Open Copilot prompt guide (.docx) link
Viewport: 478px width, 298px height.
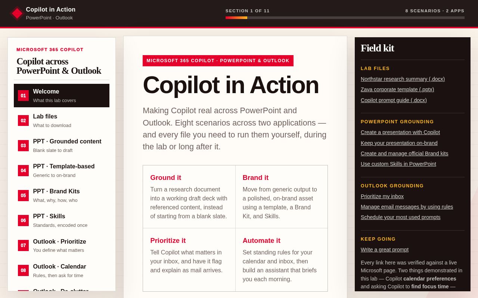[x=394, y=100]
